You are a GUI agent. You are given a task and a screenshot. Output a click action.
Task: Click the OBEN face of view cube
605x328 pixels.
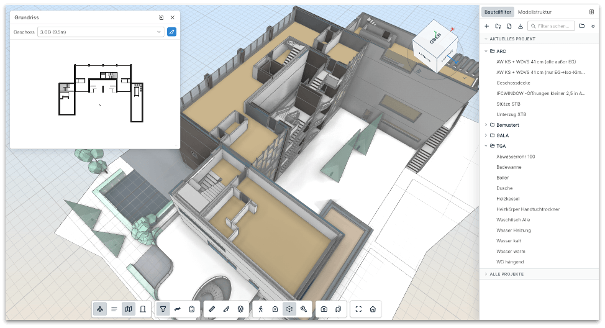[x=435, y=38]
